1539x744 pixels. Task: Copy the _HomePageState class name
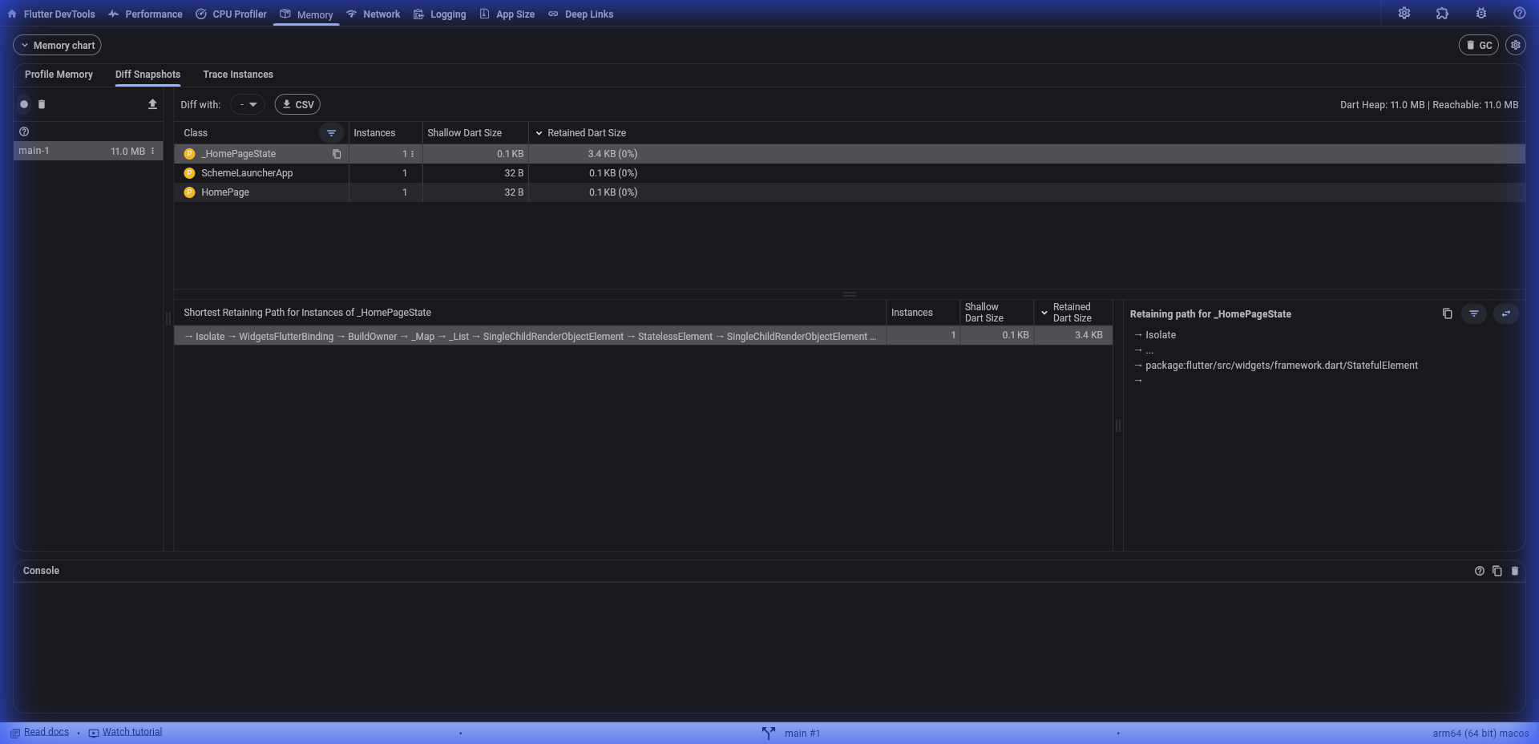(337, 154)
